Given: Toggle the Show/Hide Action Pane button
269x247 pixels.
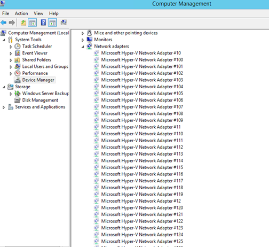Looking at the screenshot, I should click(x=52, y=22).
